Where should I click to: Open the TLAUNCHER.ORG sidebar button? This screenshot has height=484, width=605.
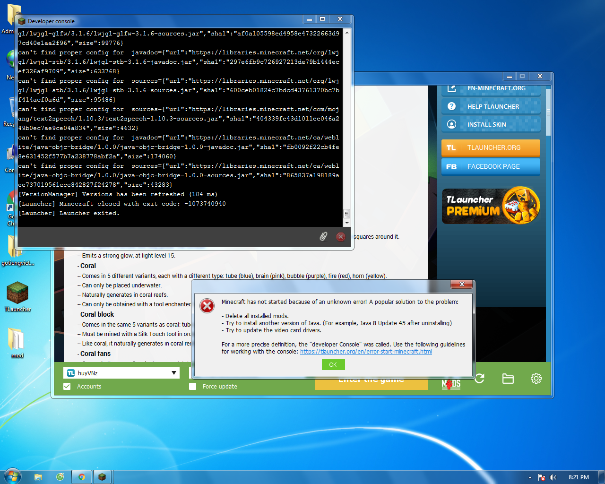coord(491,147)
